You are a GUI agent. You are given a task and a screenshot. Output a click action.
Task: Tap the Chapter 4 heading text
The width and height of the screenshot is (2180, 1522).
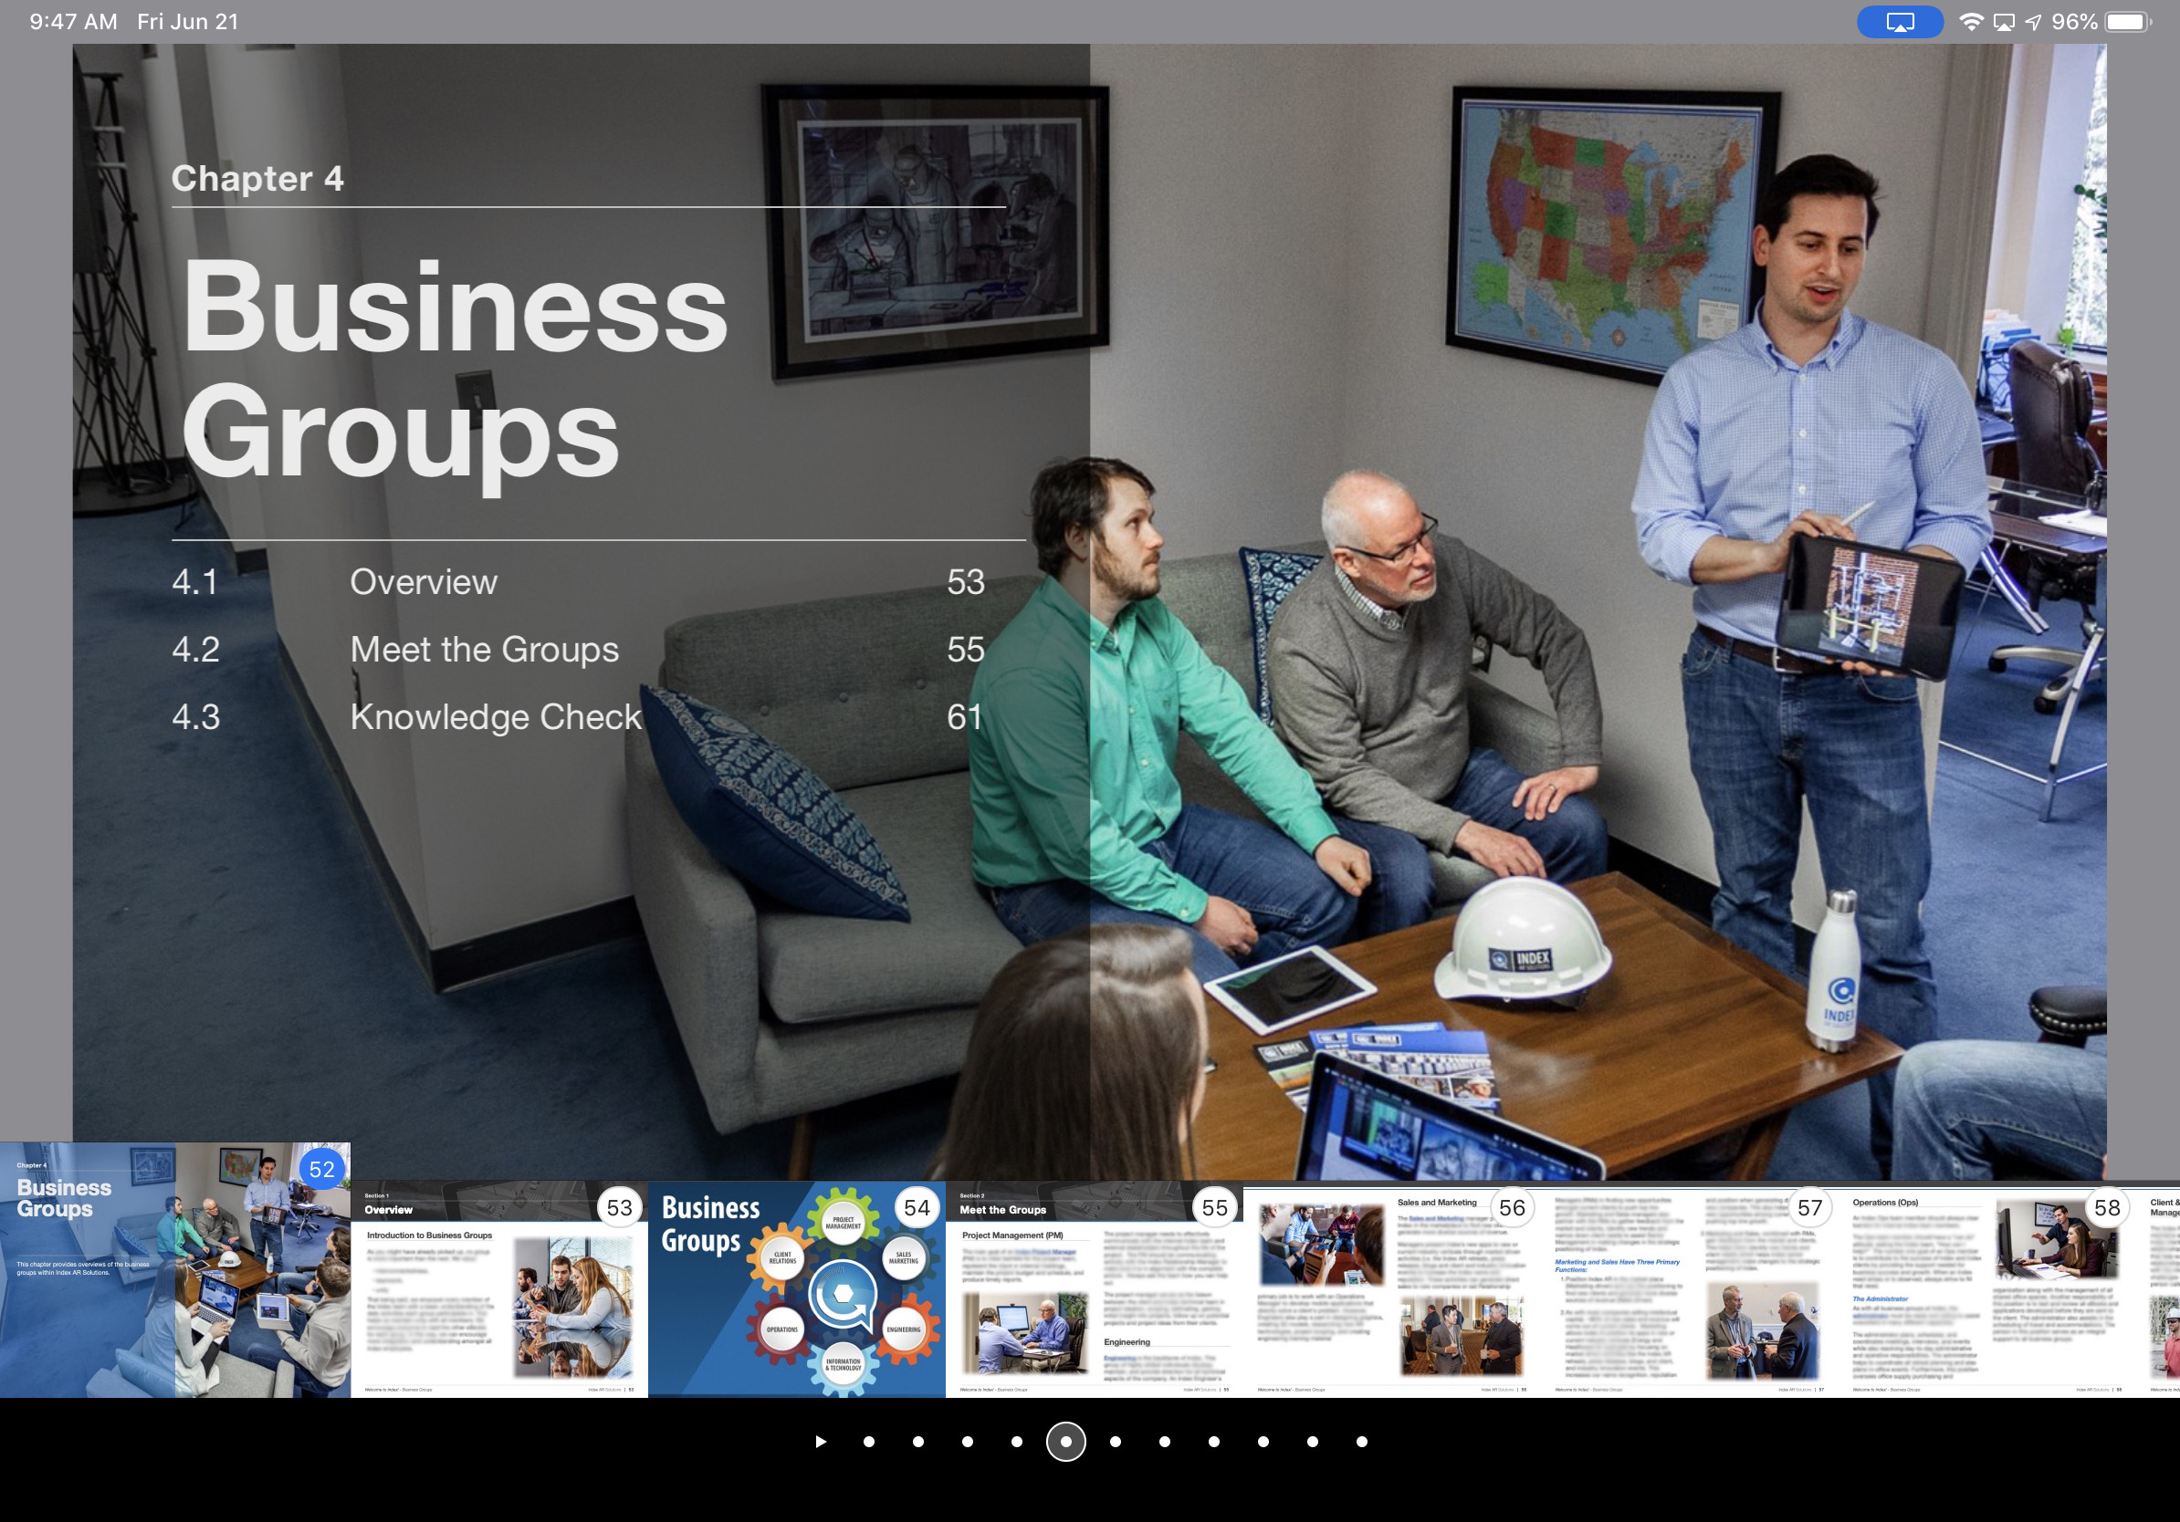click(x=257, y=179)
